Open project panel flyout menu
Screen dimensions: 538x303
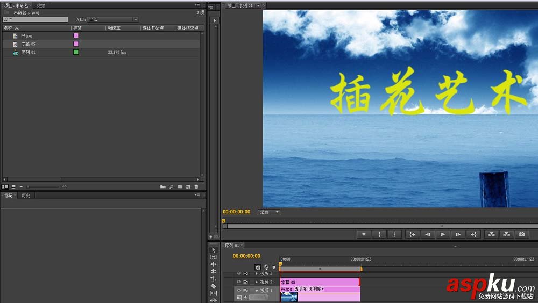click(x=197, y=5)
